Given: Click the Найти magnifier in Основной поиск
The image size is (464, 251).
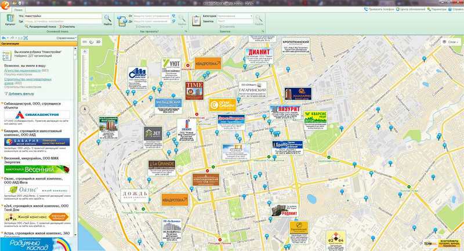Looking at the screenshot, I should click(x=108, y=19).
